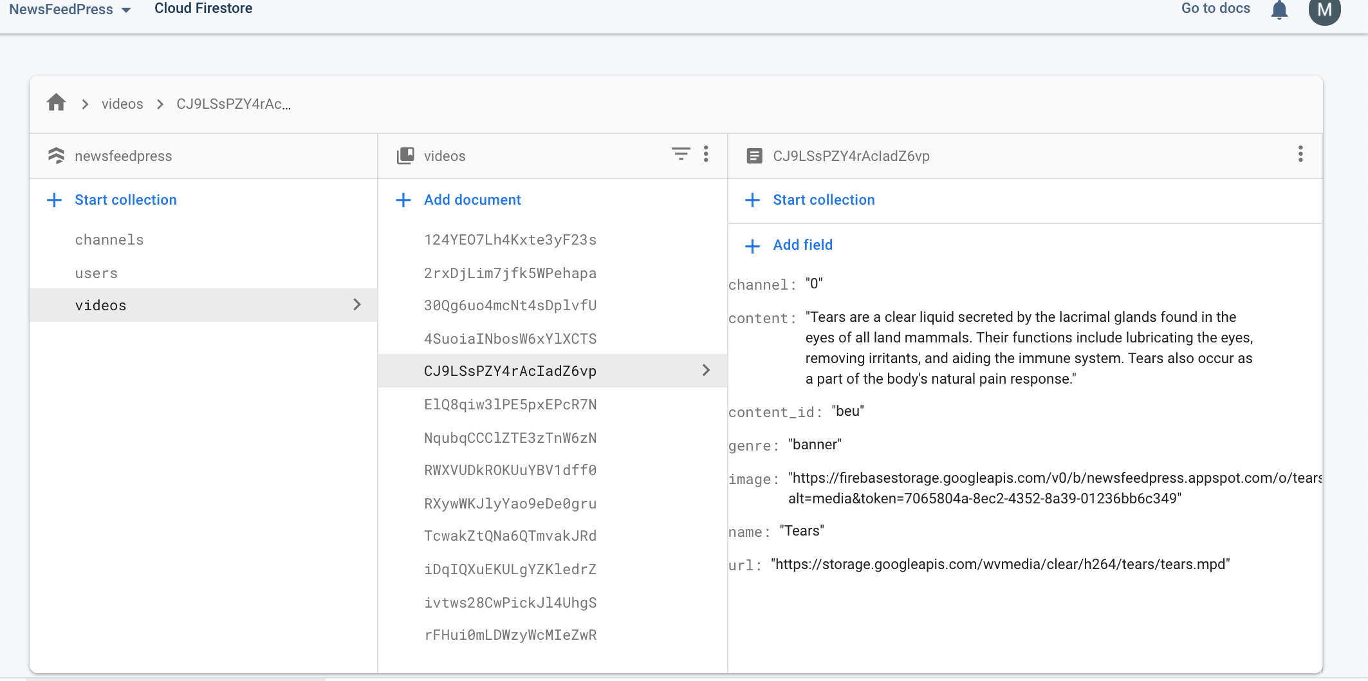Open the notifications bell
Viewport: 1368px width, 681px height.
click(1279, 10)
